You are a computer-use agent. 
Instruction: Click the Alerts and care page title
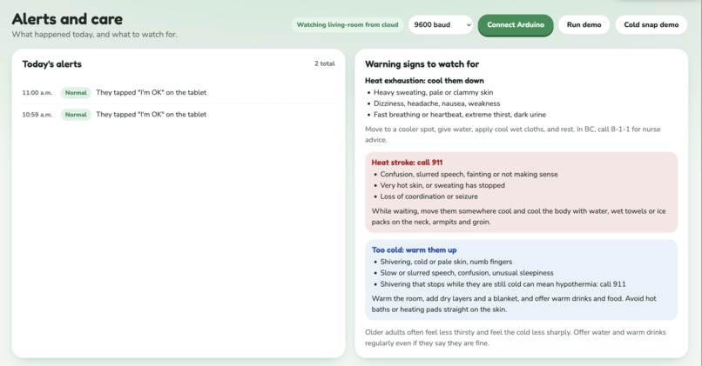coord(67,19)
